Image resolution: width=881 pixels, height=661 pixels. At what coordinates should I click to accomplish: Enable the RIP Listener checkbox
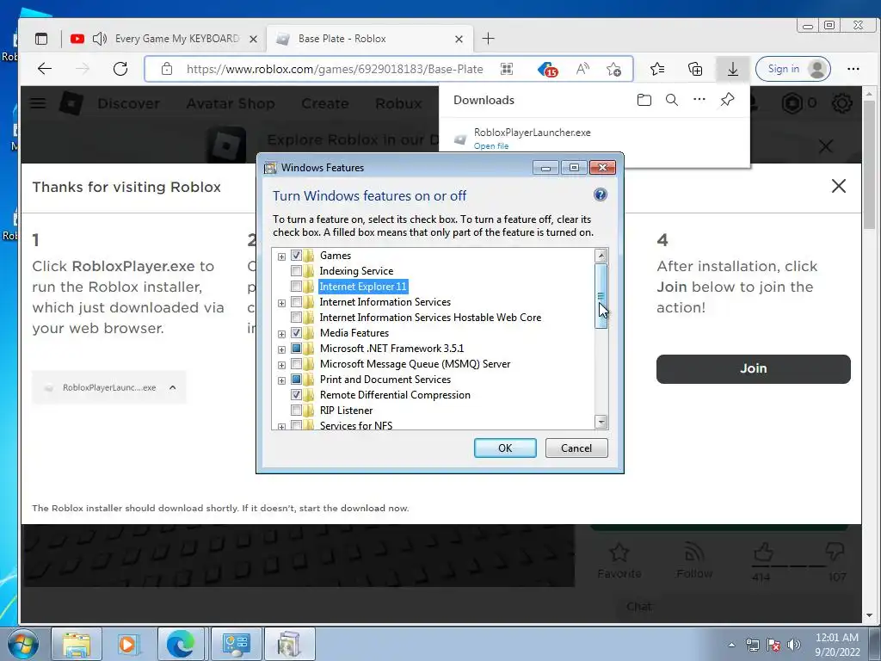pyautogui.click(x=296, y=411)
